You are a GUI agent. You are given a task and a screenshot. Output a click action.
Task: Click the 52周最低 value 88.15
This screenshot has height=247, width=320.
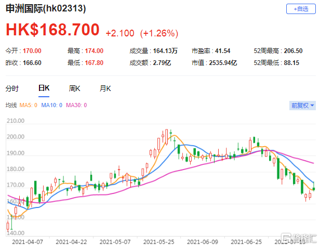(291, 63)
